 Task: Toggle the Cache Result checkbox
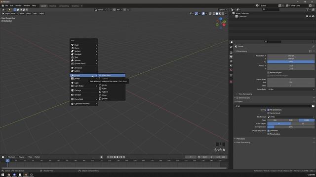coord(268,113)
